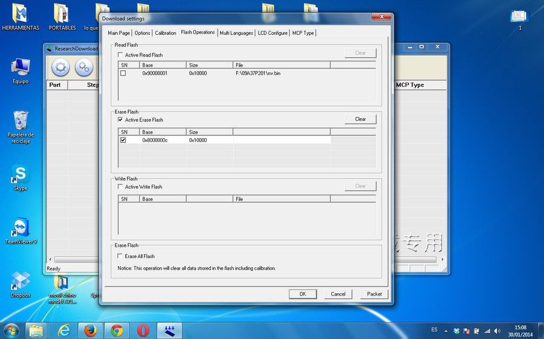This screenshot has height=339, width=544.
Task: Open Windows Explorer from the taskbar
Action: pos(36,331)
